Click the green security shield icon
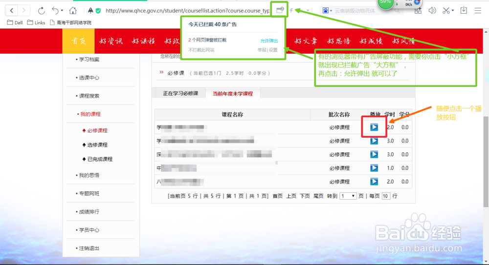489x265 pixels. (x=98, y=11)
